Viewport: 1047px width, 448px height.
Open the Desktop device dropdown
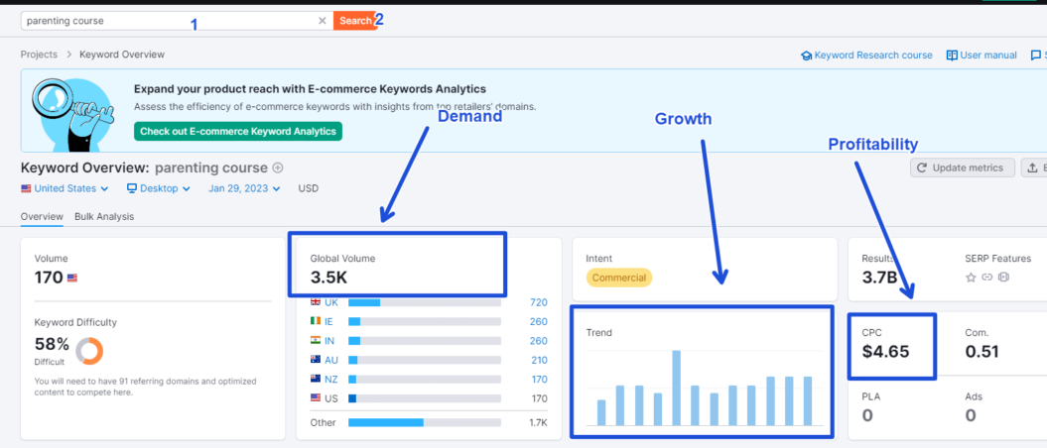[x=159, y=188]
